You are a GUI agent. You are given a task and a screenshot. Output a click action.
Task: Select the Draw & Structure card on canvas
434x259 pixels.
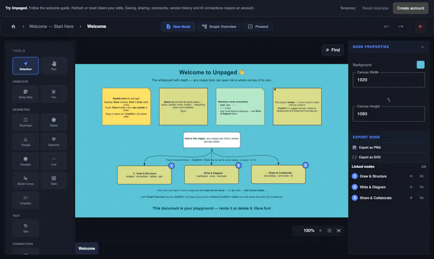[144, 175]
